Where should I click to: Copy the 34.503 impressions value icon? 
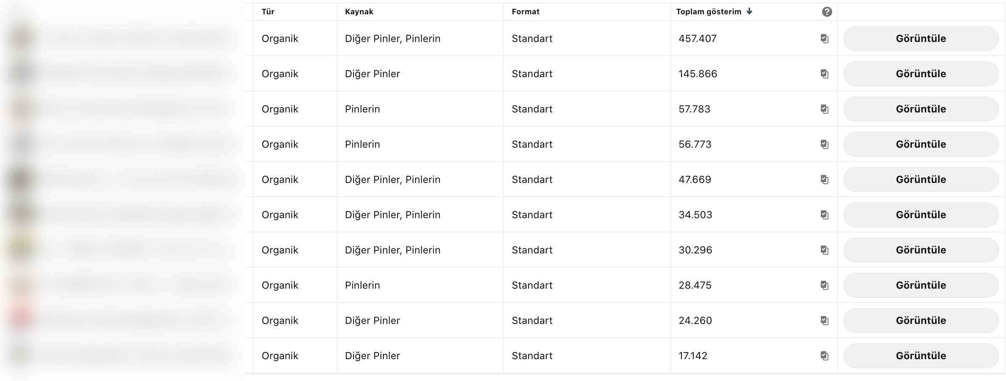(x=824, y=215)
